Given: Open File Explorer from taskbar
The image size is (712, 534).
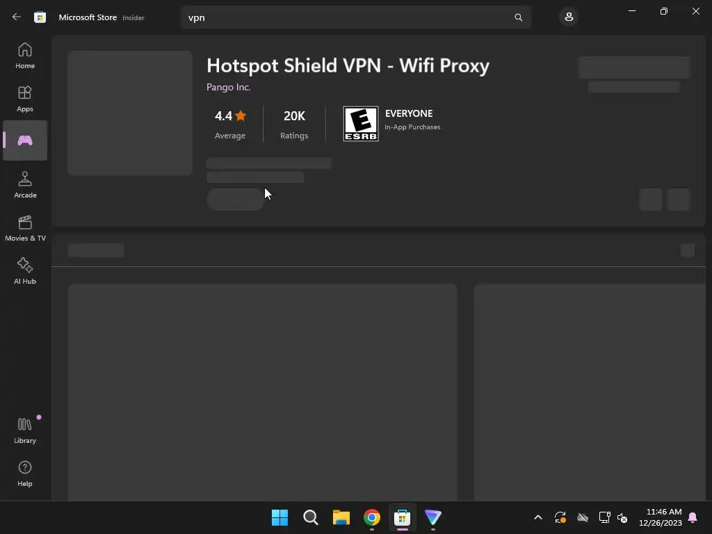Looking at the screenshot, I should click(x=341, y=517).
